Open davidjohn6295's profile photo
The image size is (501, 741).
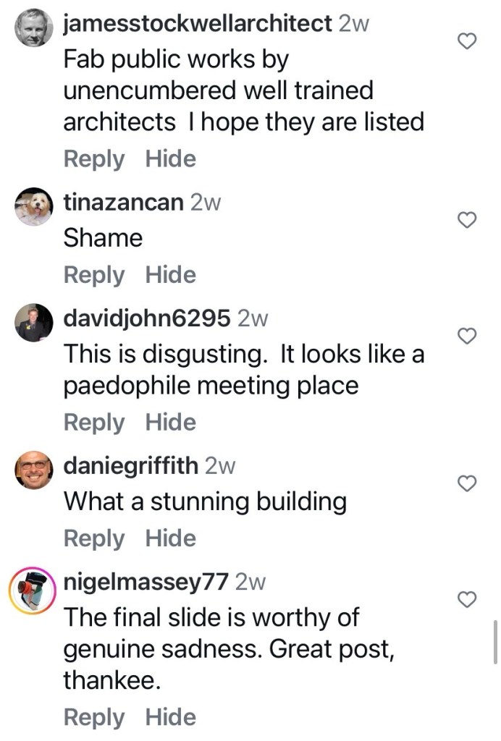coord(33,323)
